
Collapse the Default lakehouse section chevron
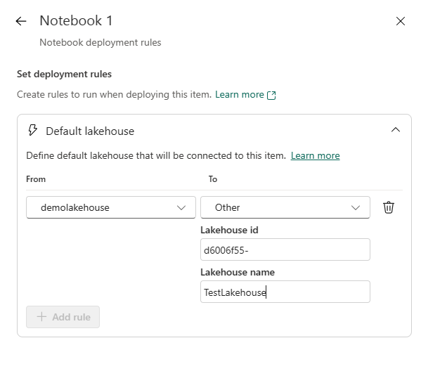(x=396, y=130)
